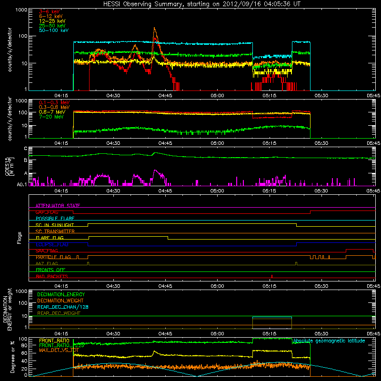Click the BAD_PACKETS red tick near 05:15
The height and width of the screenshot is (381, 381).
point(272,276)
